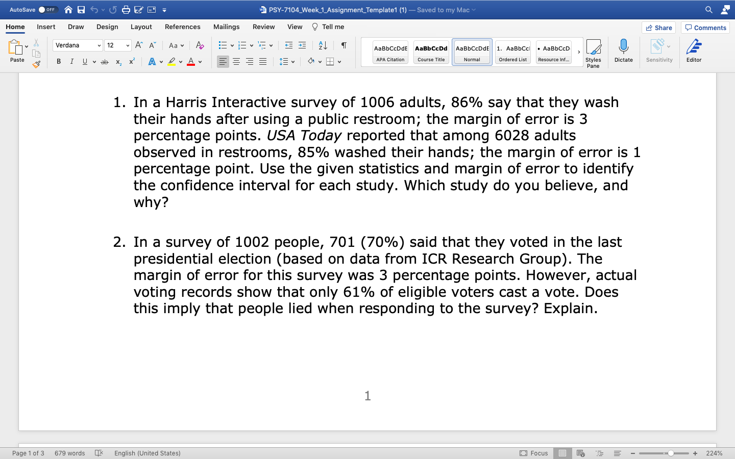Open the Sort dialog
Screen dimensions: 735x459
321,45
